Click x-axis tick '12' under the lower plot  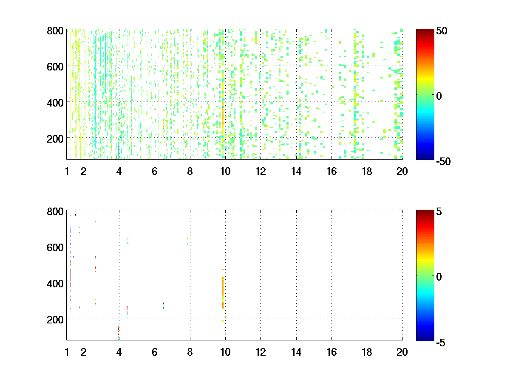tap(261, 352)
